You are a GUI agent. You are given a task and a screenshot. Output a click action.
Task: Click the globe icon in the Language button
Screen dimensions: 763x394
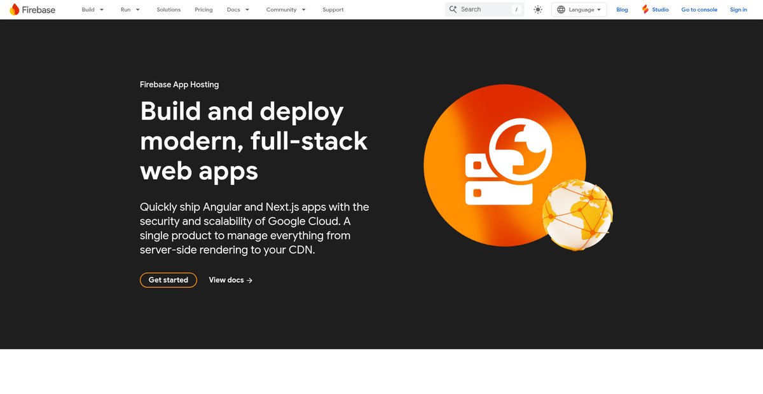561,10
